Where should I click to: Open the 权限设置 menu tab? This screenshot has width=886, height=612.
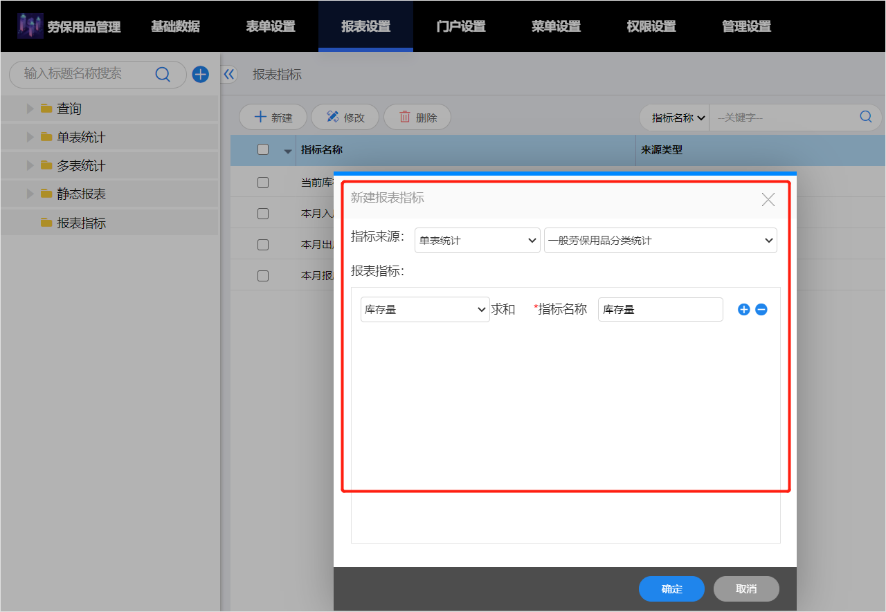click(651, 26)
